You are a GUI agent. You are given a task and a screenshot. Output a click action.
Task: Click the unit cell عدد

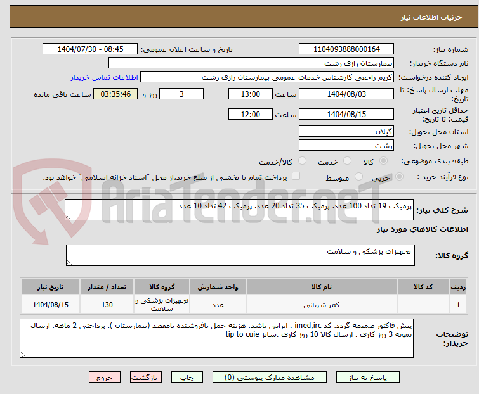click(218, 305)
